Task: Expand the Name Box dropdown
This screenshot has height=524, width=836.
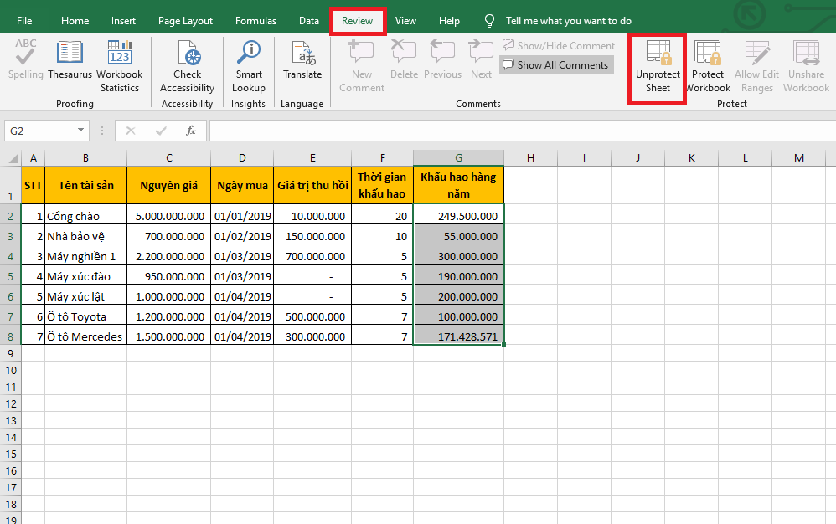Action: [80, 131]
